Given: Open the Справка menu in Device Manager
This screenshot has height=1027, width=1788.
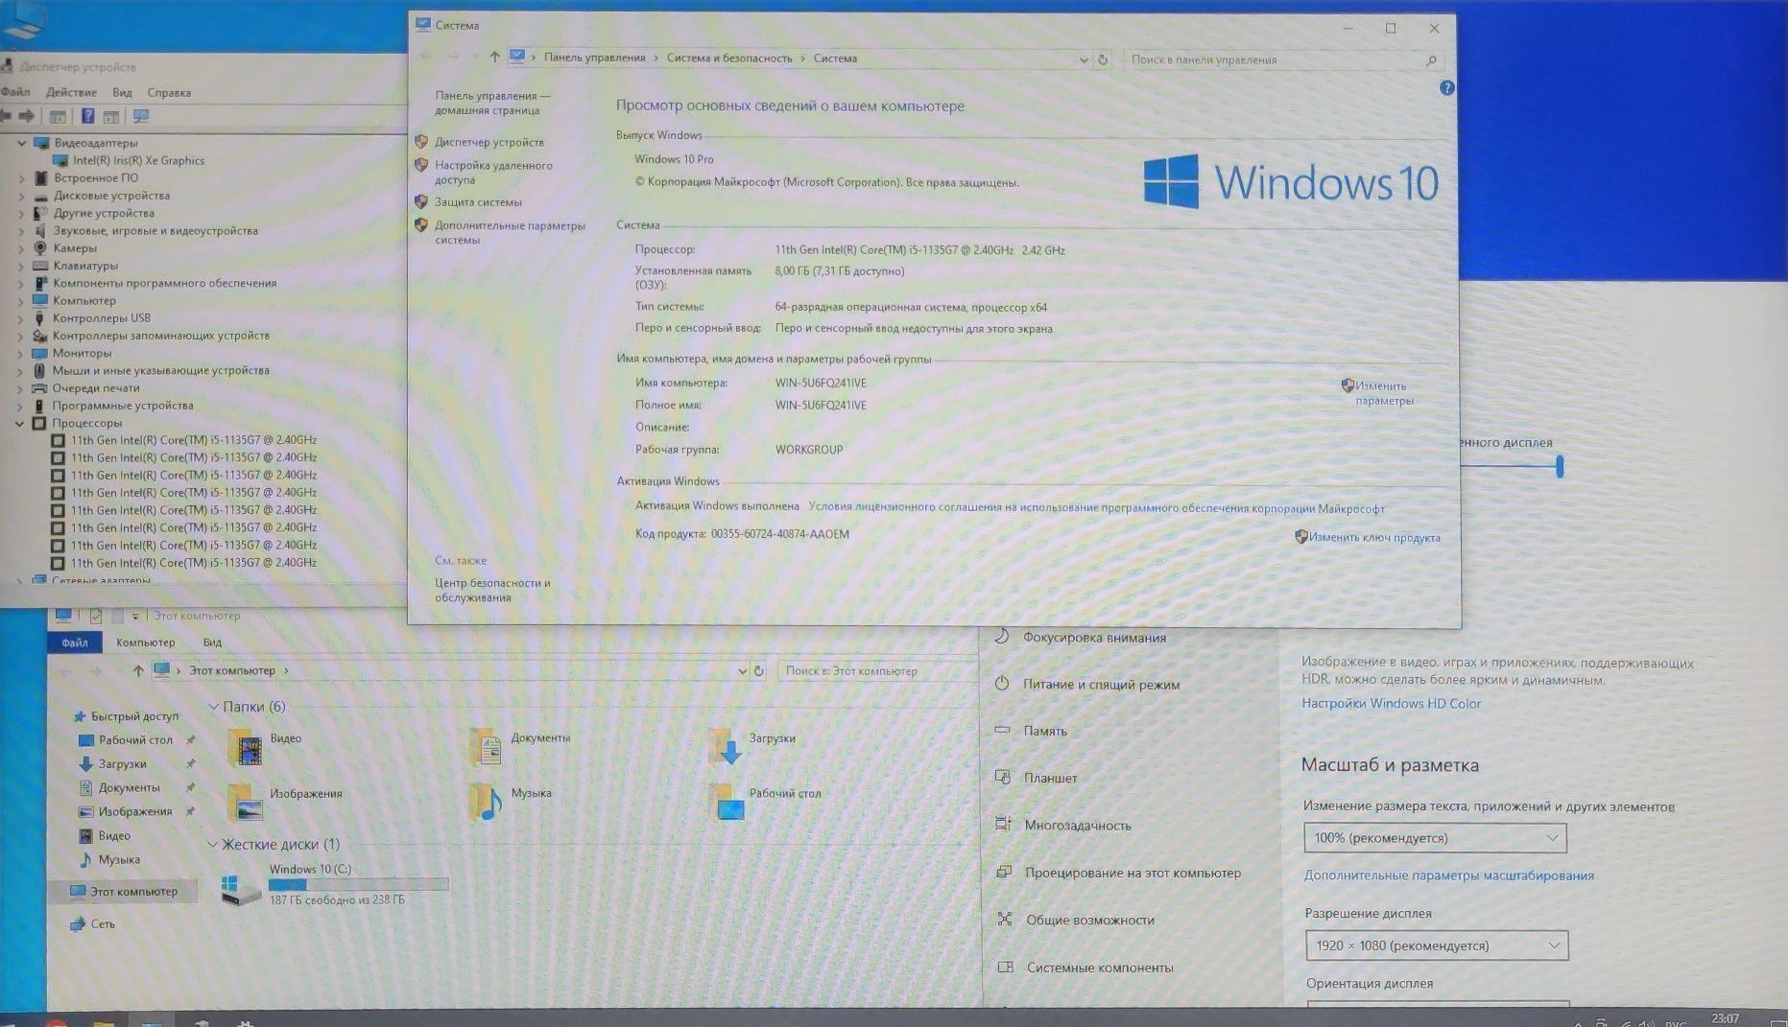Looking at the screenshot, I should coord(169,92).
